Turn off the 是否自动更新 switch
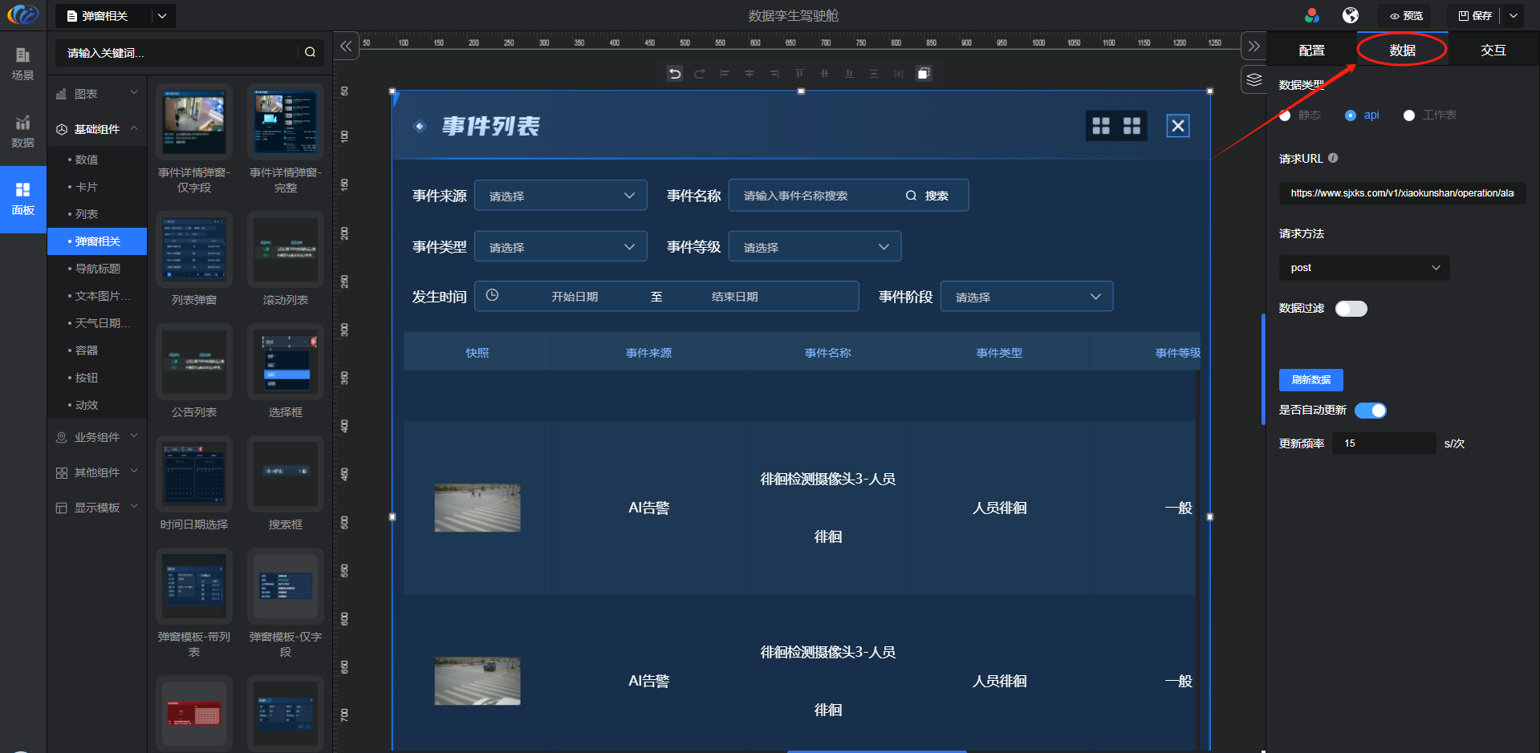1540x753 pixels. point(1370,411)
